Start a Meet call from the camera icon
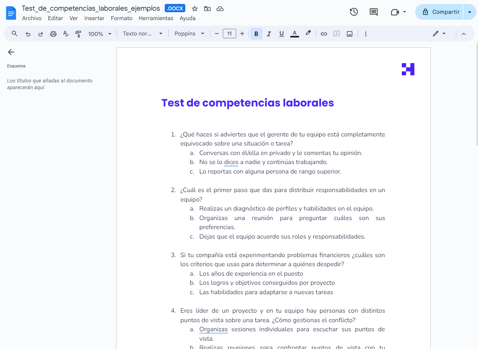Viewport: 478px width, 349px height. click(396, 12)
